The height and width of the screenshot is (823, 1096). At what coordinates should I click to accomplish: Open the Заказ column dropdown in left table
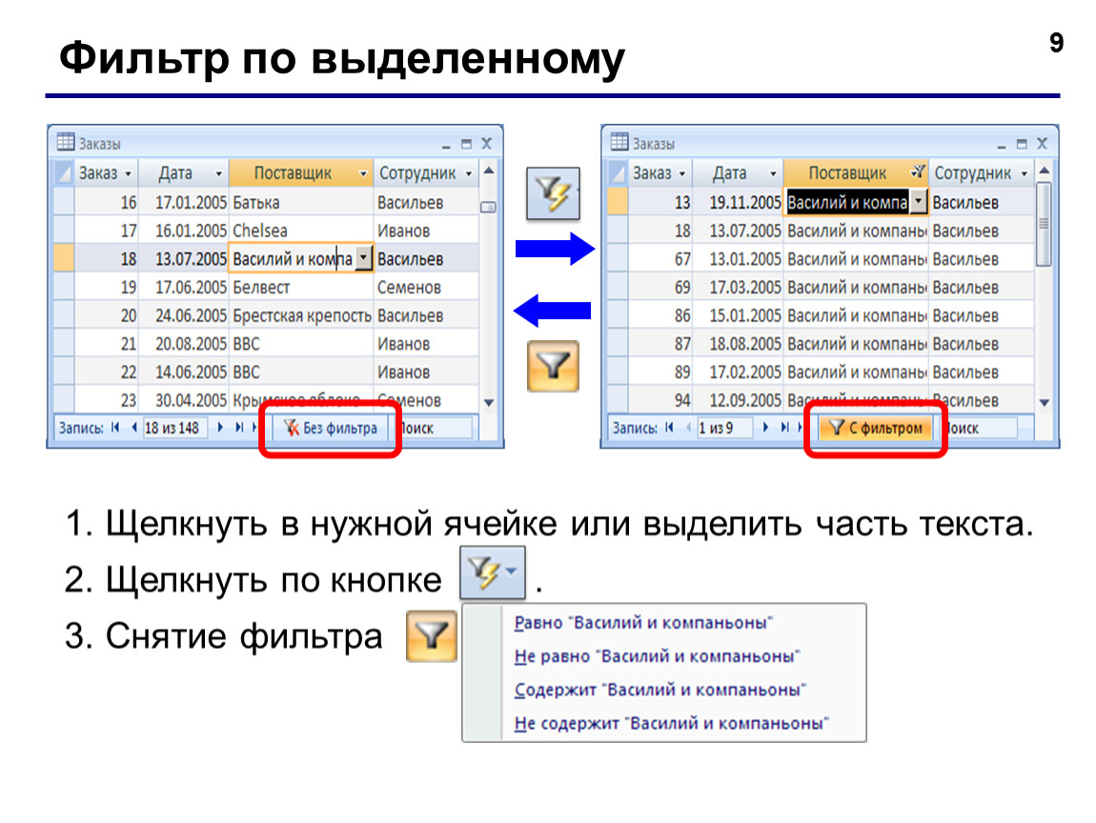pos(128,174)
